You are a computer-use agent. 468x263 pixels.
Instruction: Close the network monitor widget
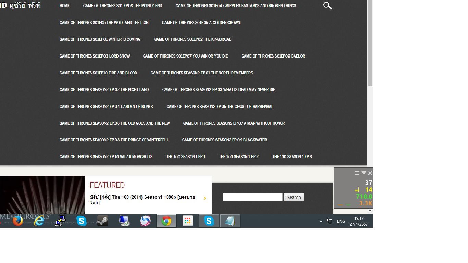pos(370,173)
